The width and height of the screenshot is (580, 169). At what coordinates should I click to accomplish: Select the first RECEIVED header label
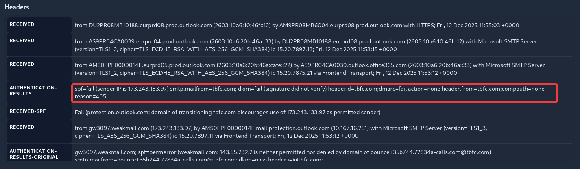click(22, 24)
